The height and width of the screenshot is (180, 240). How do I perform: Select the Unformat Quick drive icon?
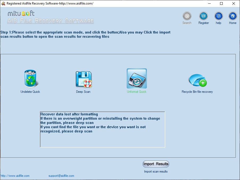[x=137, y=78]
